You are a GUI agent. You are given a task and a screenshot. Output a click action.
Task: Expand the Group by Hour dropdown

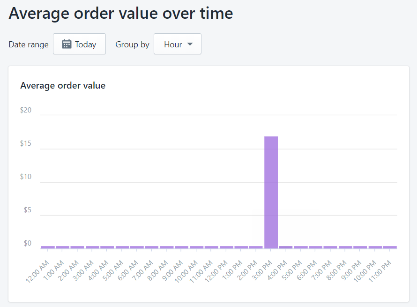point(178,44)
